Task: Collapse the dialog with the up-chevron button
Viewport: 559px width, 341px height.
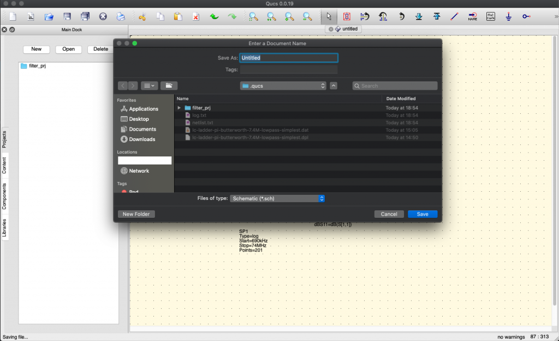Action: pyautogui.click(x=334, y=86)
